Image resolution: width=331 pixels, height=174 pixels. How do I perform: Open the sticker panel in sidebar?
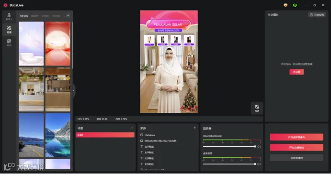point(9,43)
